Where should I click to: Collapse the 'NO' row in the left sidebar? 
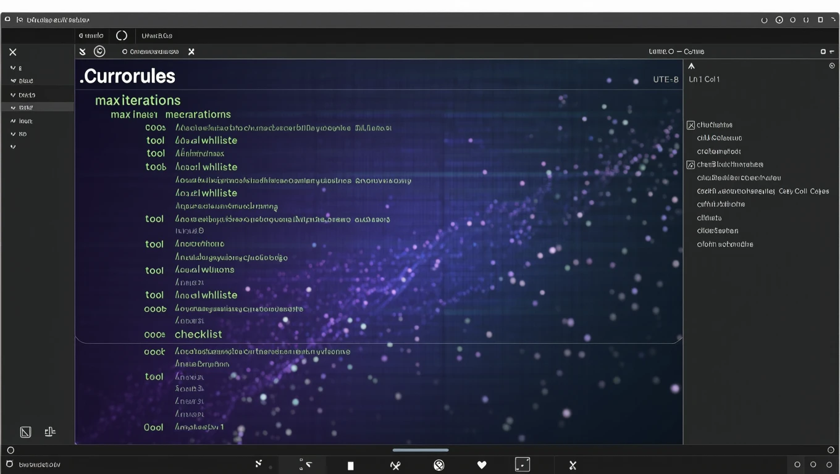click(x=13, y=134)
